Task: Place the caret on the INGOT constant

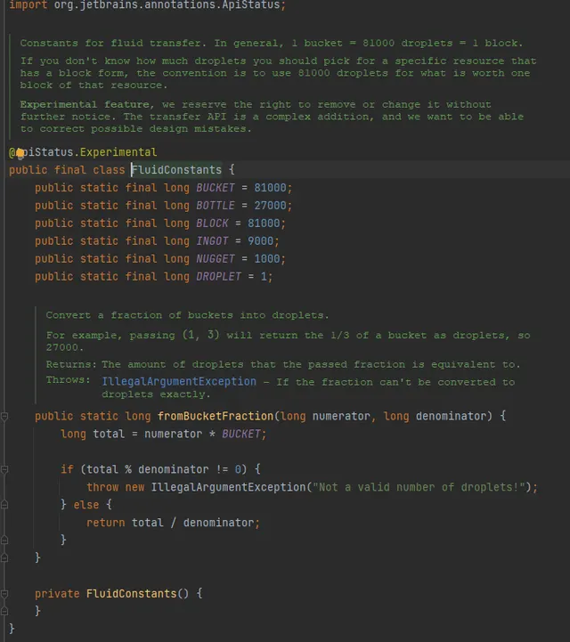Action: tap(212, 240)
